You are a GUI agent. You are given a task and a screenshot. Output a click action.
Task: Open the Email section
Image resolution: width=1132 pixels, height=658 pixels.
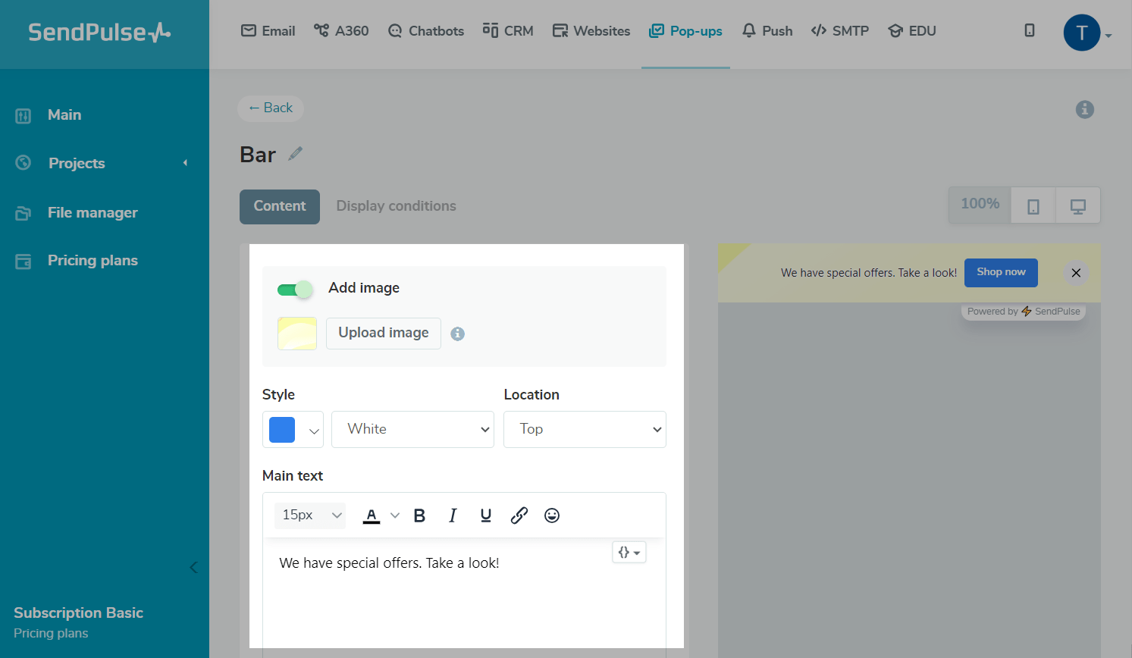click(268, 31)
